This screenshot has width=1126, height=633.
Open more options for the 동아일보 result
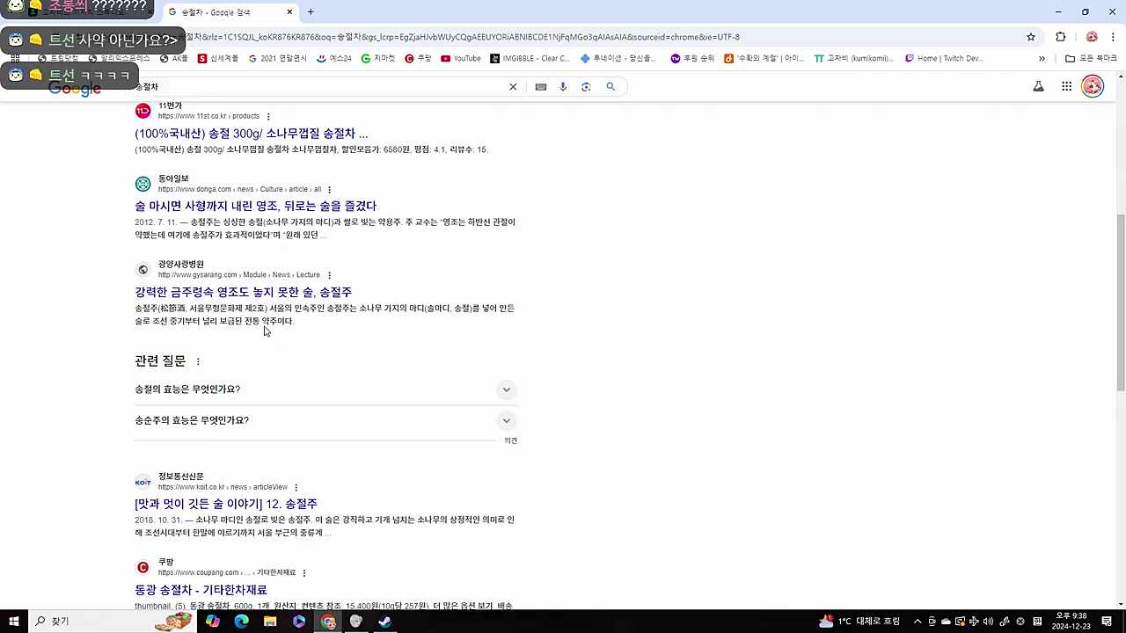329,189
